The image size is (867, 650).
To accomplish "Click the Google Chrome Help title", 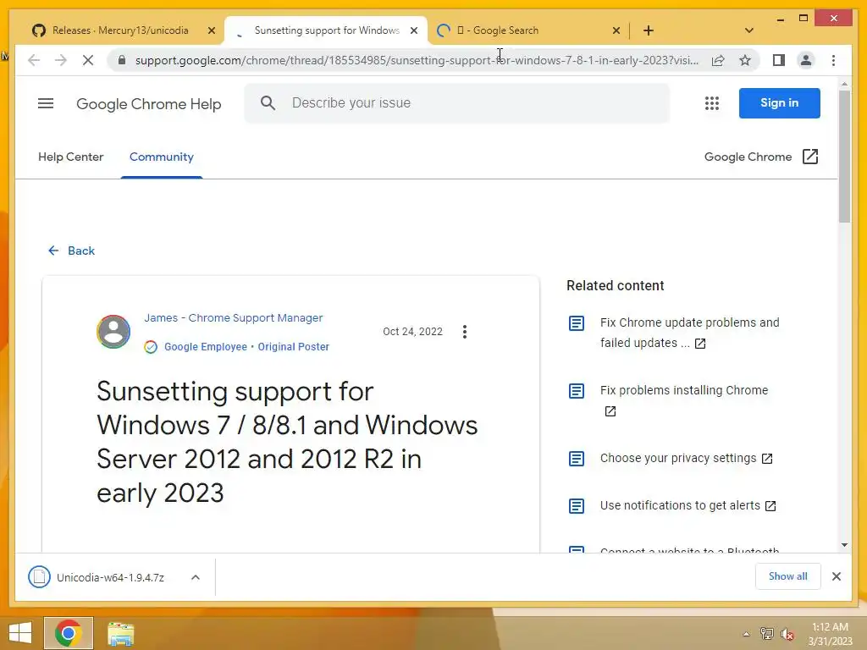I will pos(149,104).
